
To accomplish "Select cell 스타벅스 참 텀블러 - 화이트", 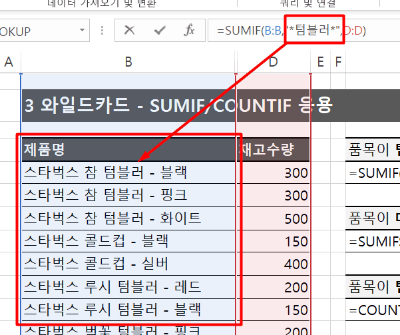I will pos(128,218).
